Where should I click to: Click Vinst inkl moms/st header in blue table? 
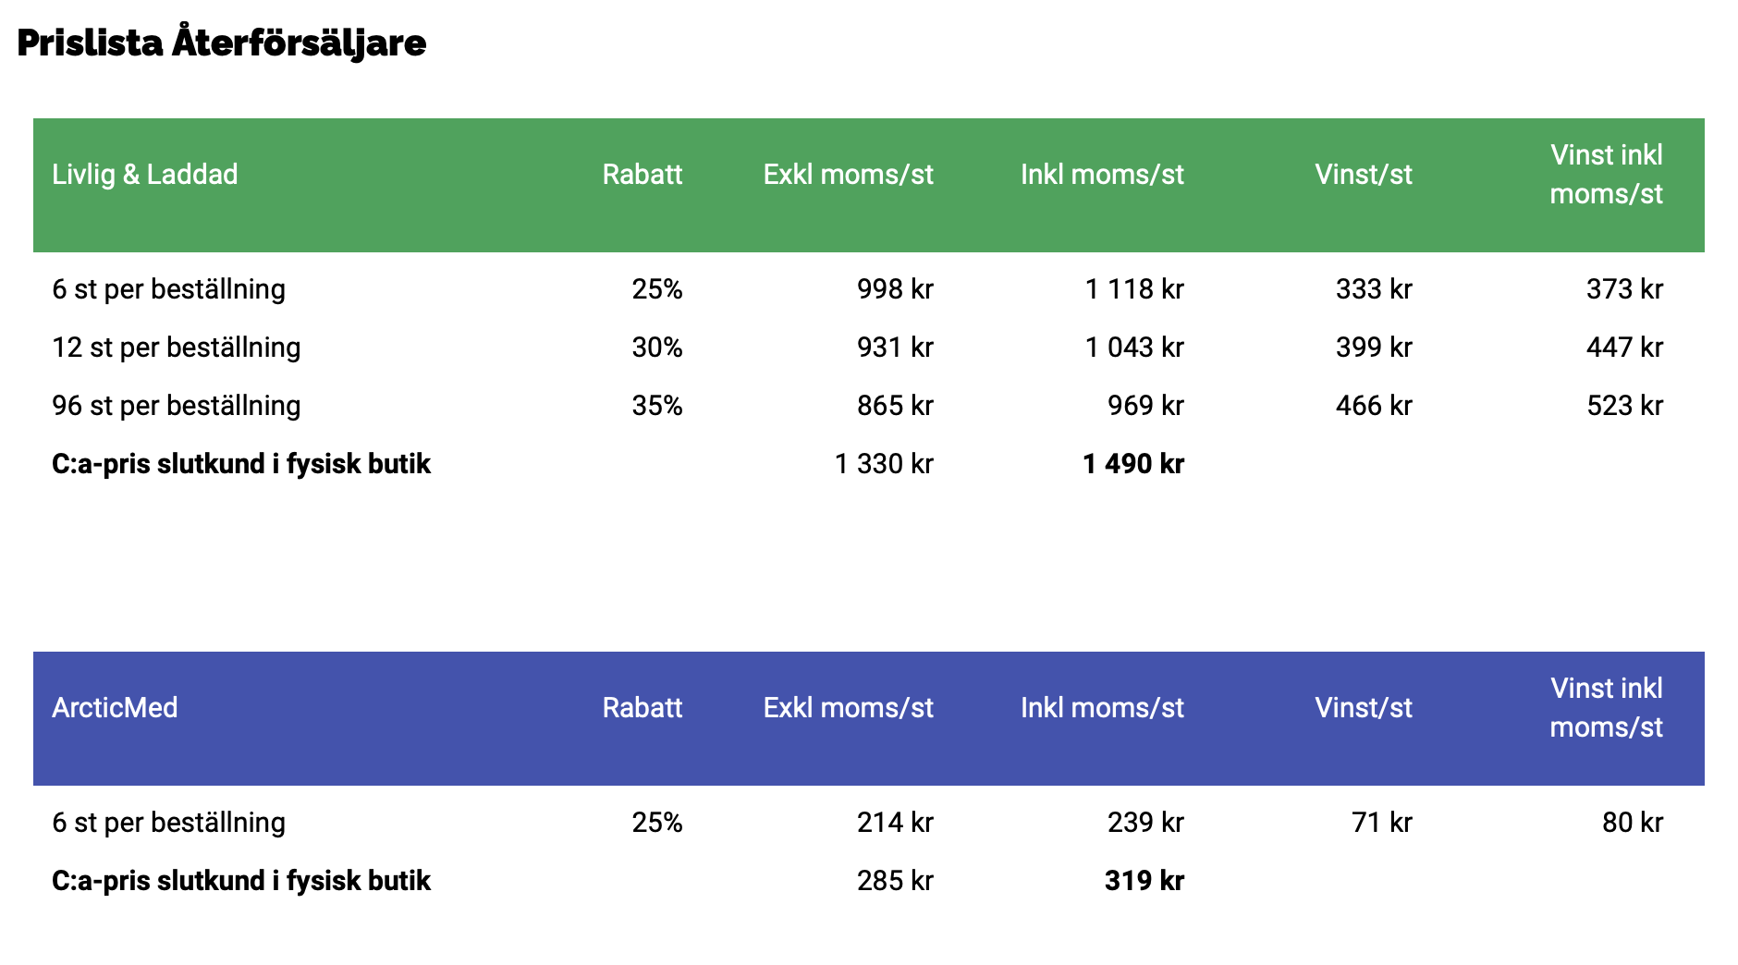(1607, 707)
